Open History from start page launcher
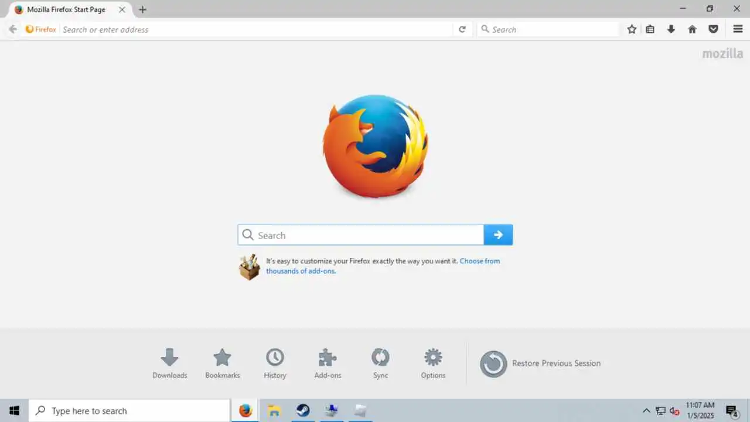Image resolution: width=750 pixels, height=422 pixels. 275,363
